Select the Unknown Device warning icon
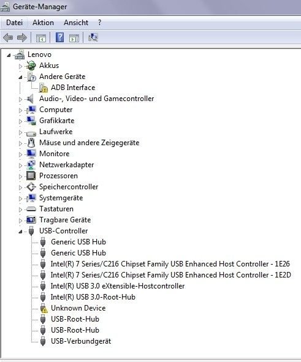 [x=43, y=308]
